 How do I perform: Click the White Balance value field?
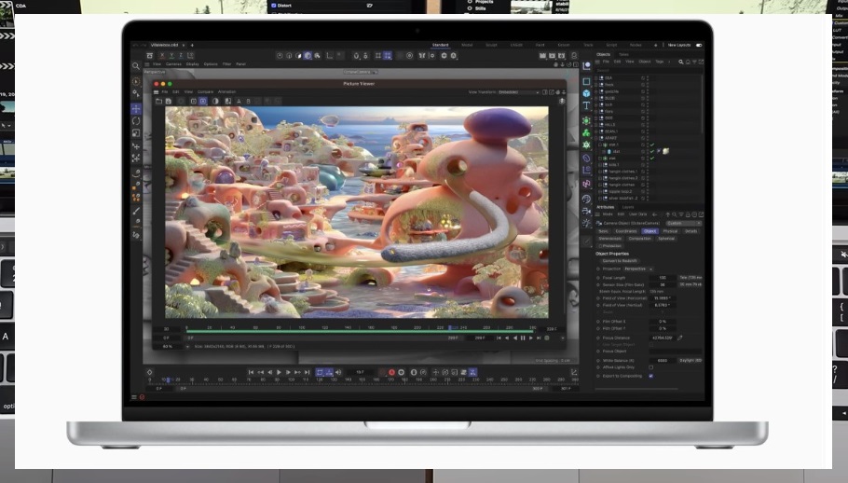(x=663, y=360)
